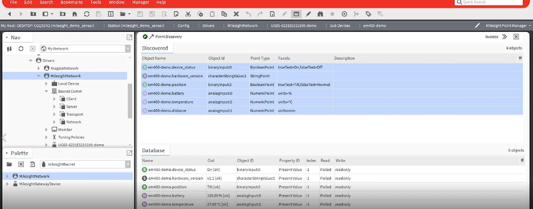This screenshot has height=209, width=533.
Task: Collapse the MilesightNetwork tree node
Action: click(39, 76)
